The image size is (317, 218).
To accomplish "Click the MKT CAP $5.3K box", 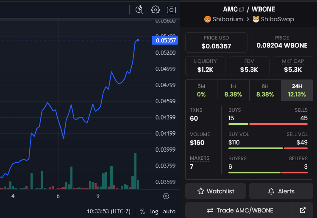I will pos(293,66).
